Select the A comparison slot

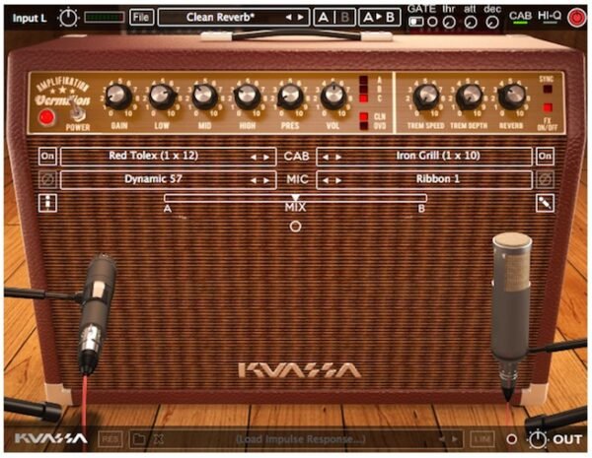(324, 18)
